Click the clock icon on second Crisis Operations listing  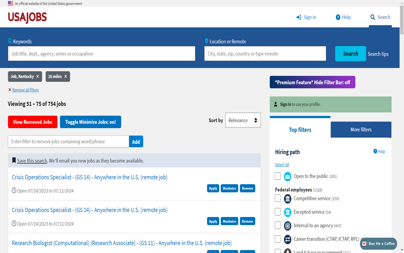[x=14, y=224]
